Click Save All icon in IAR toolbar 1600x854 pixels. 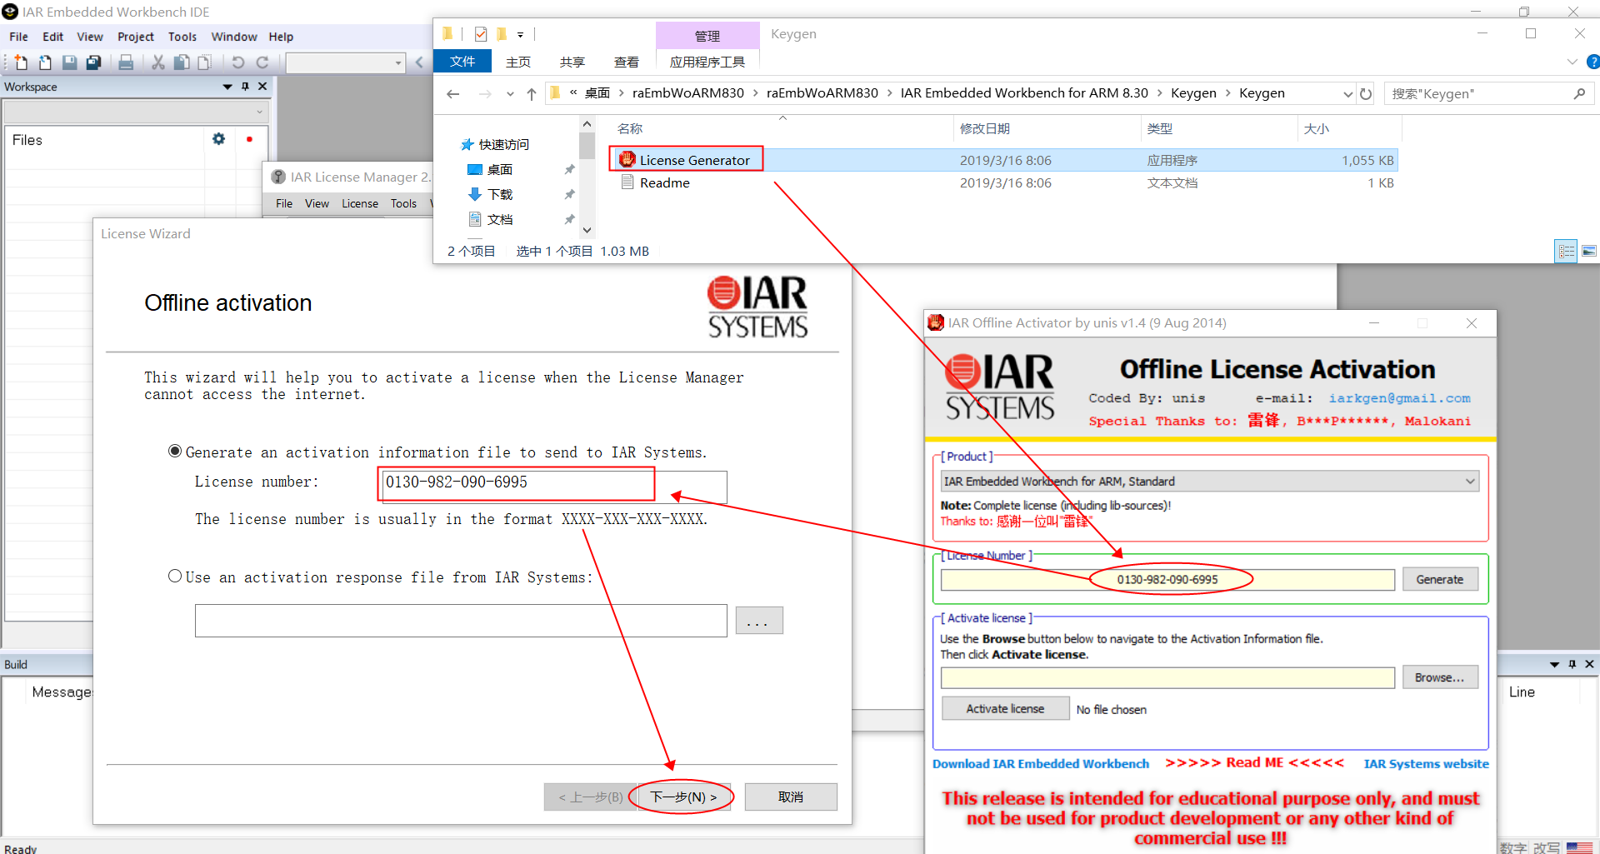click(x=93, y=62)
